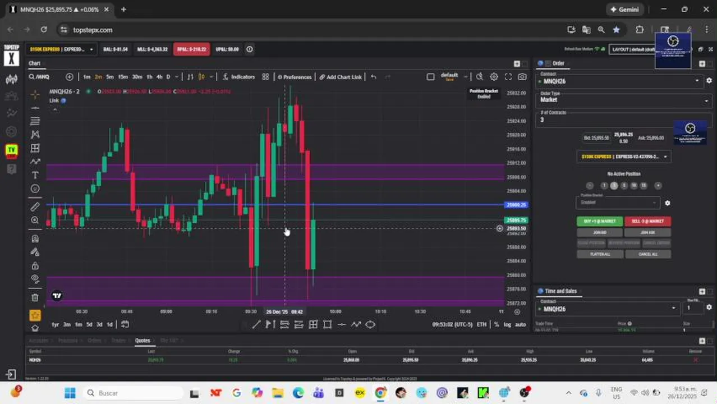The width and height of the screenshot is (717, 404).
Task: Toggle auto scale on chart
Action: point(520,324)
